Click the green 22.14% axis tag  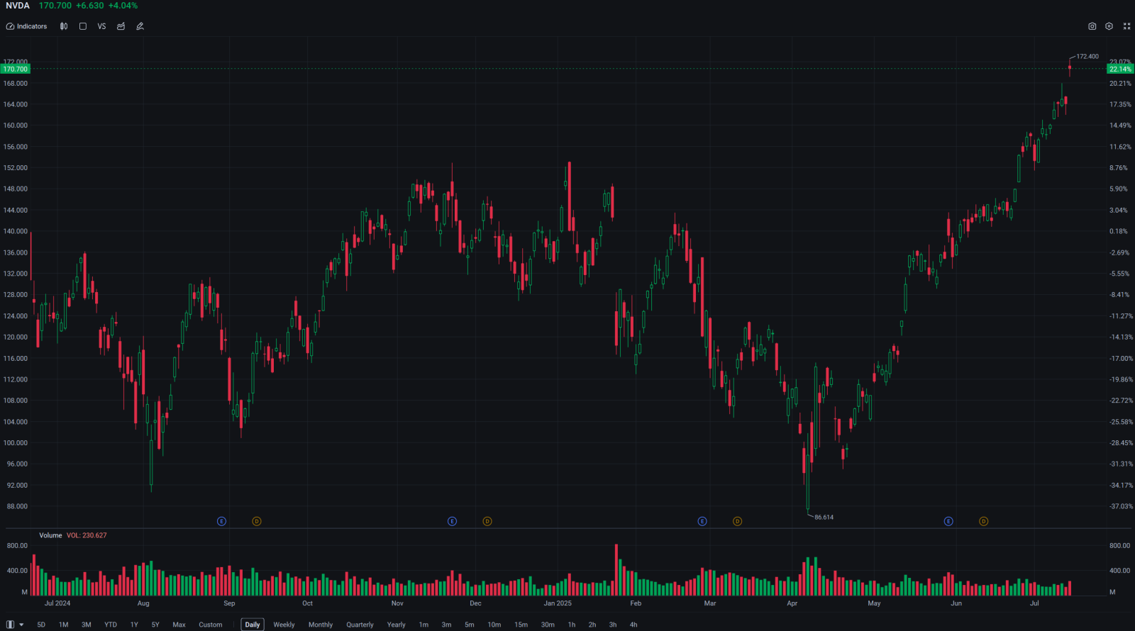(1121, 69)
